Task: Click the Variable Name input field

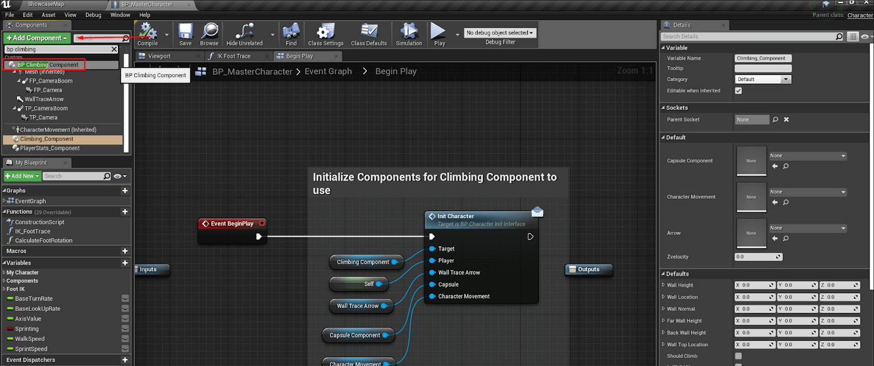Action: (x=763, y=58)
